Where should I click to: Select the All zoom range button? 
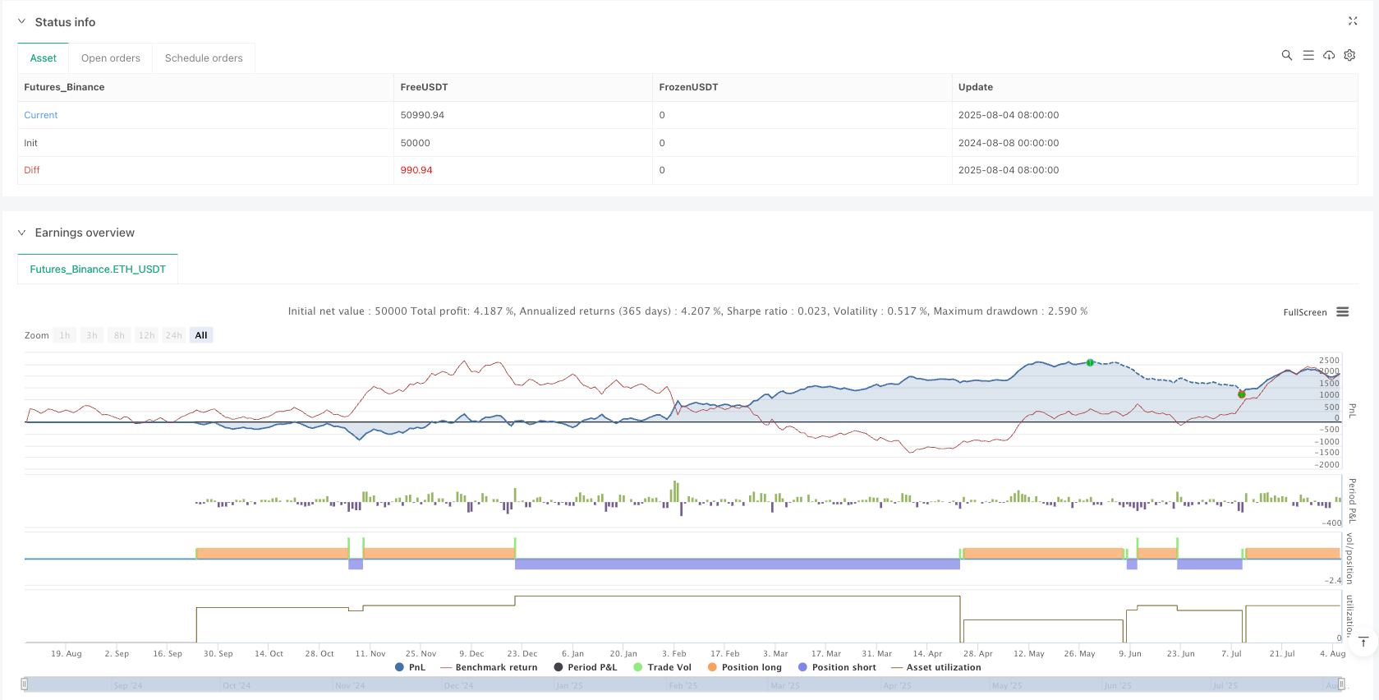[201, 335]
